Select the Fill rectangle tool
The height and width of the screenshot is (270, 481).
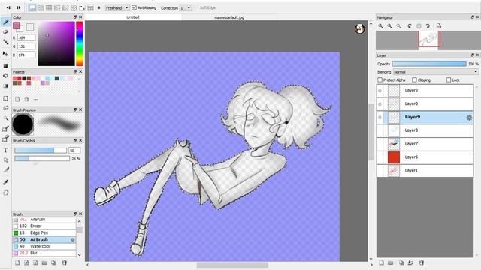[5, 65]
